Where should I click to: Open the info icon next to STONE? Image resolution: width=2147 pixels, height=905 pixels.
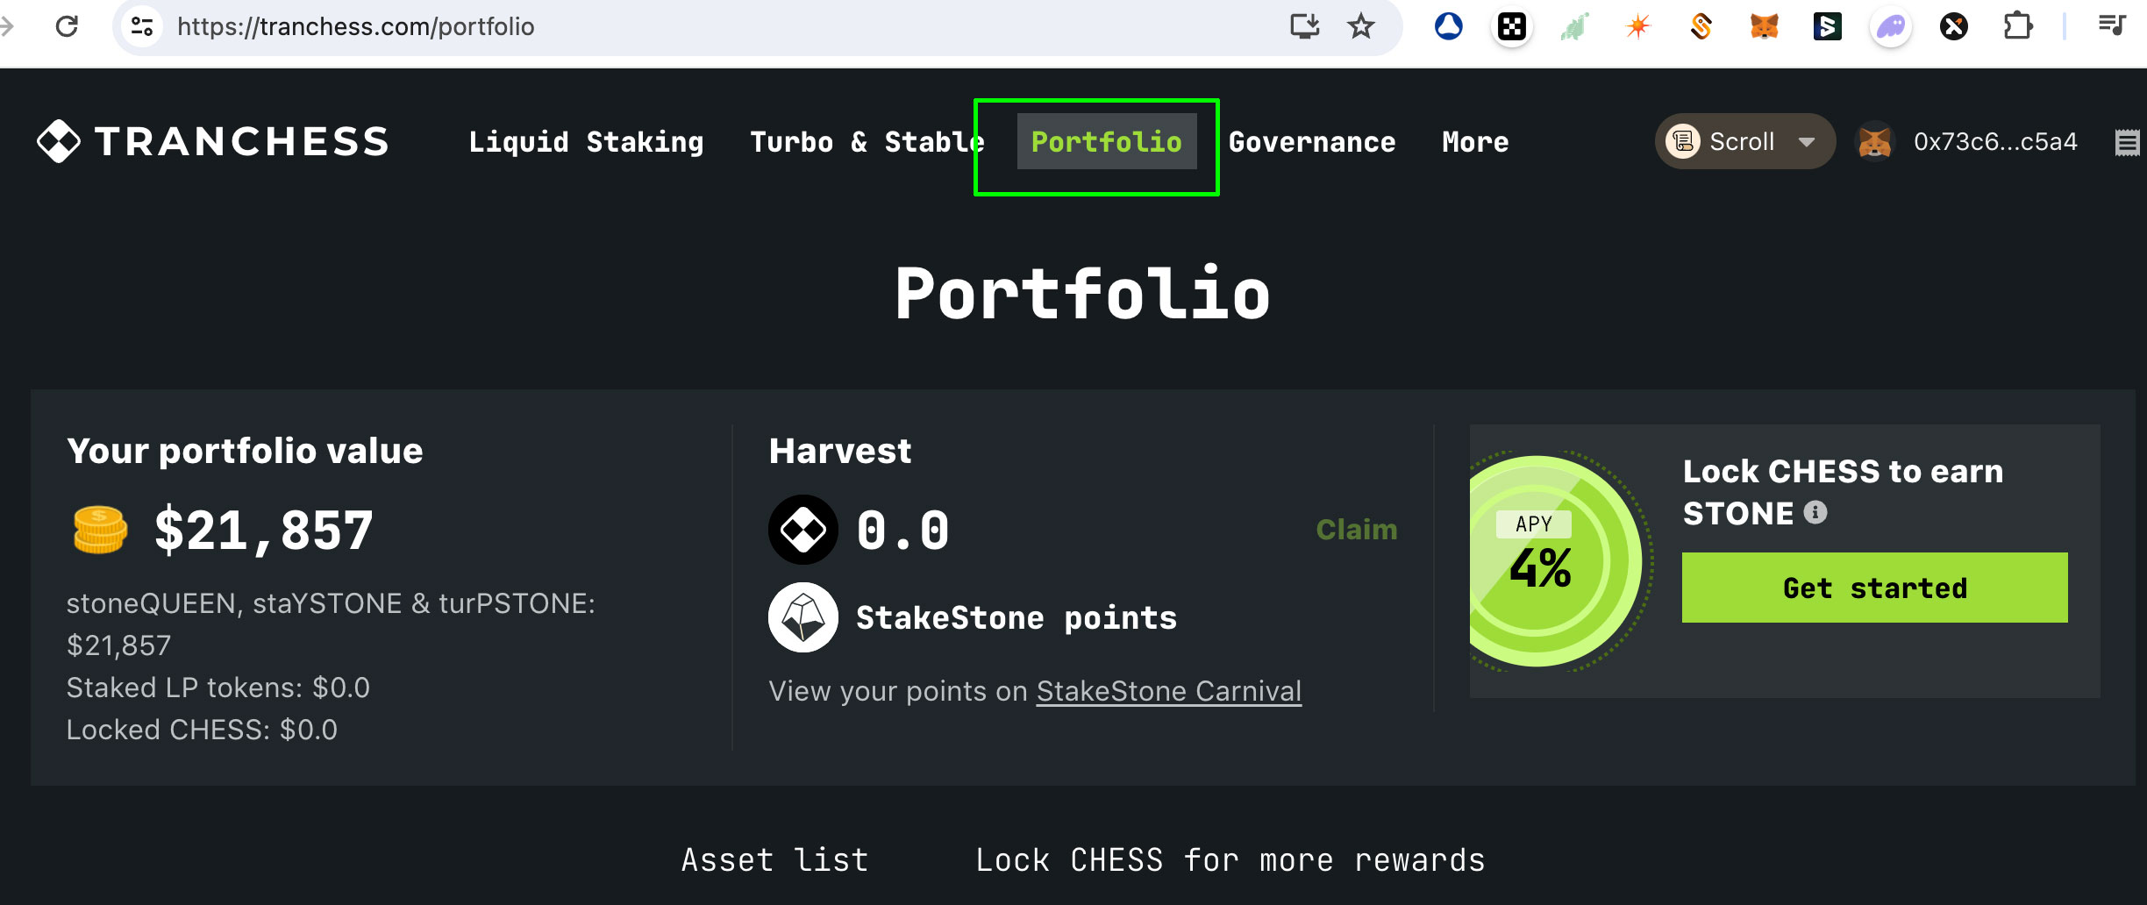point(1815,512)
